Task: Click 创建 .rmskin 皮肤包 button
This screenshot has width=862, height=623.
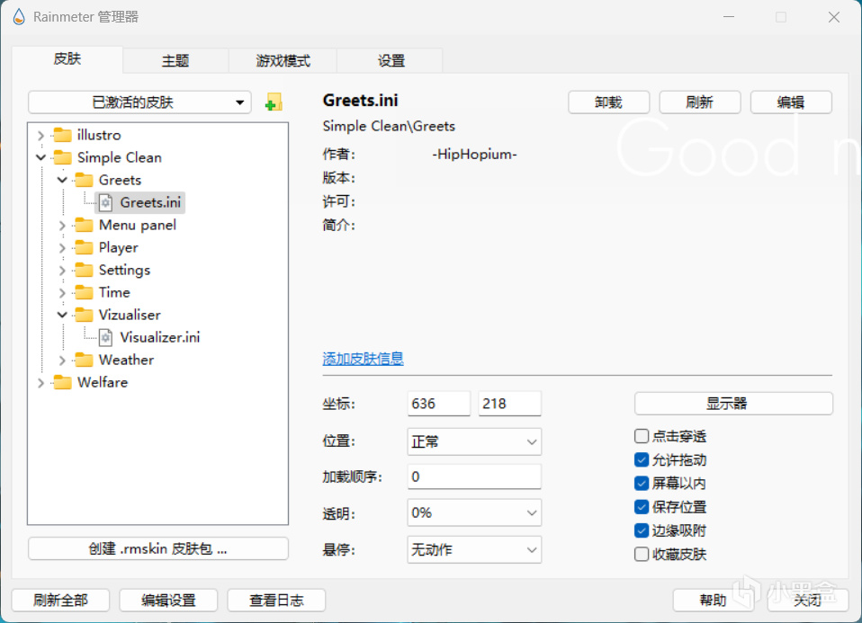Action: pos(157,548)
